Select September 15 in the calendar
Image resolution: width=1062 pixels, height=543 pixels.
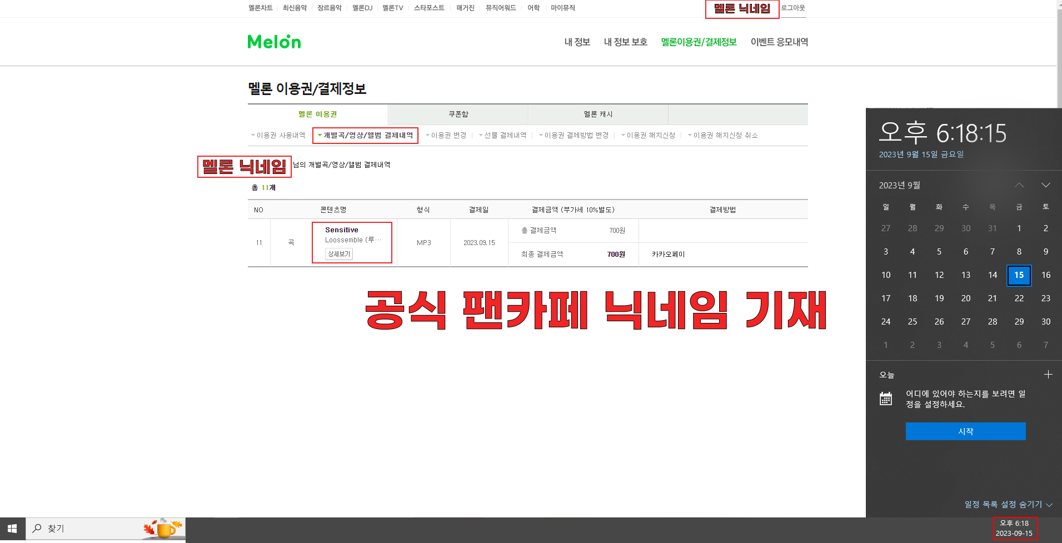pyautogui.click(x=1019, y=275)
